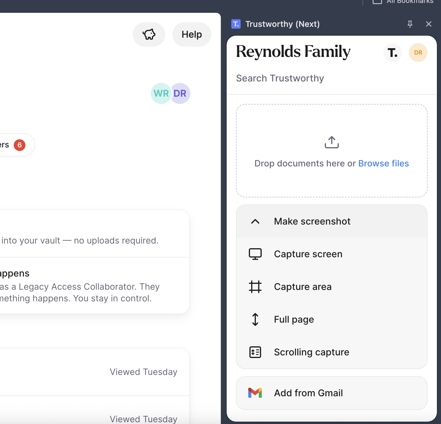Click the Search Trustworthy field
The width and height of the screenshot is (441, 424).
coord(331,78)
